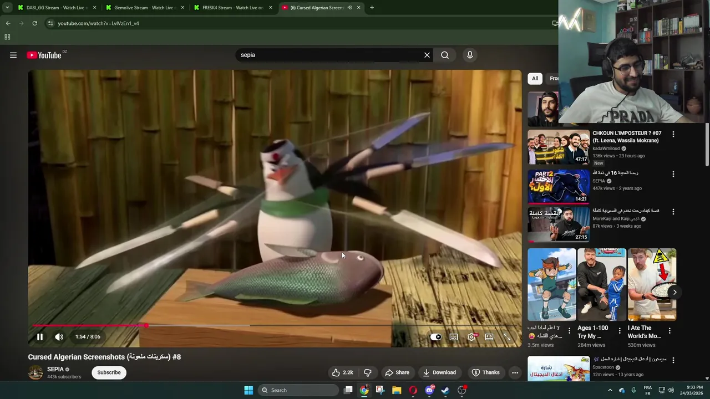The image size is (710, 399).
Task: Open OBS Studio icon on the taskbar
Action: pos(461,390)
